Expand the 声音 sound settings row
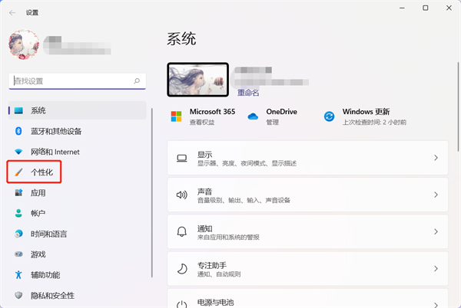 307,195
